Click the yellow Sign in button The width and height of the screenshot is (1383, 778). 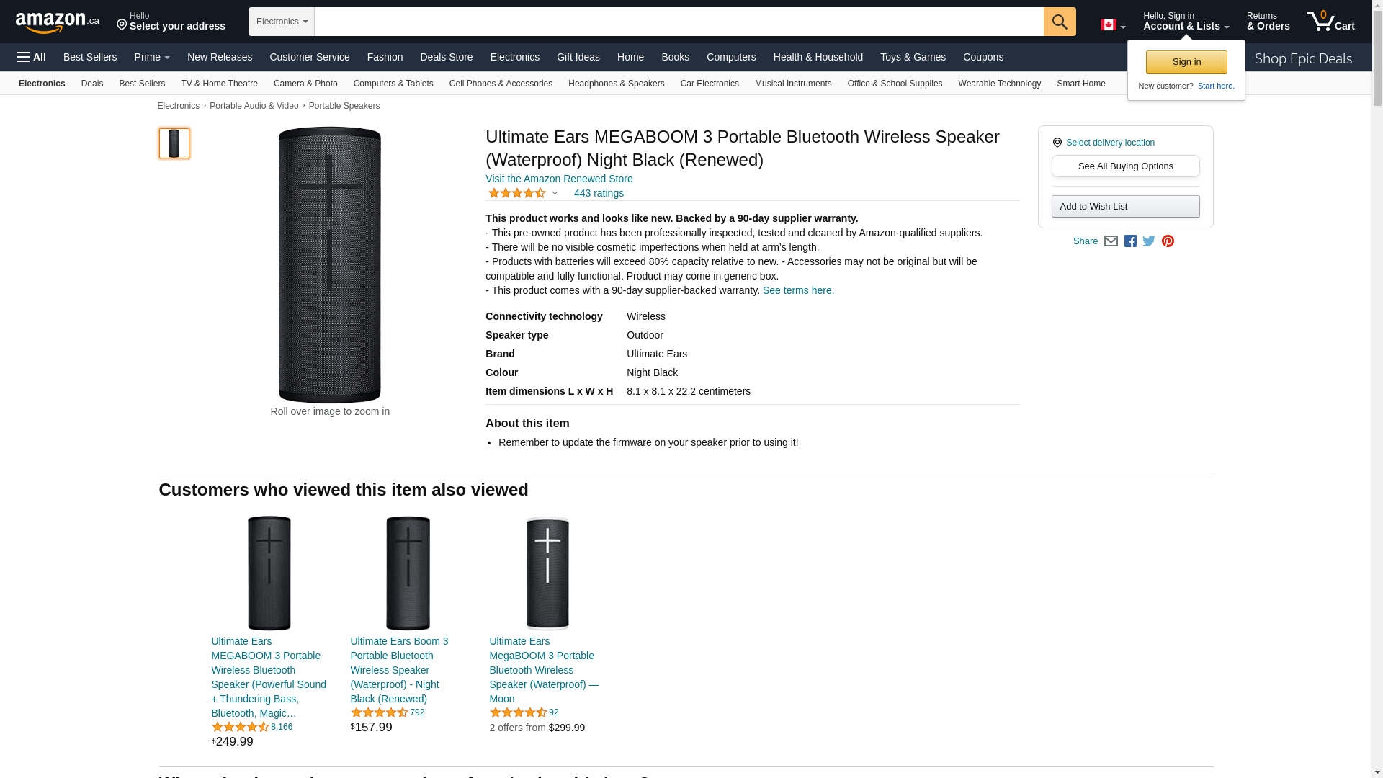point(1186,62)
